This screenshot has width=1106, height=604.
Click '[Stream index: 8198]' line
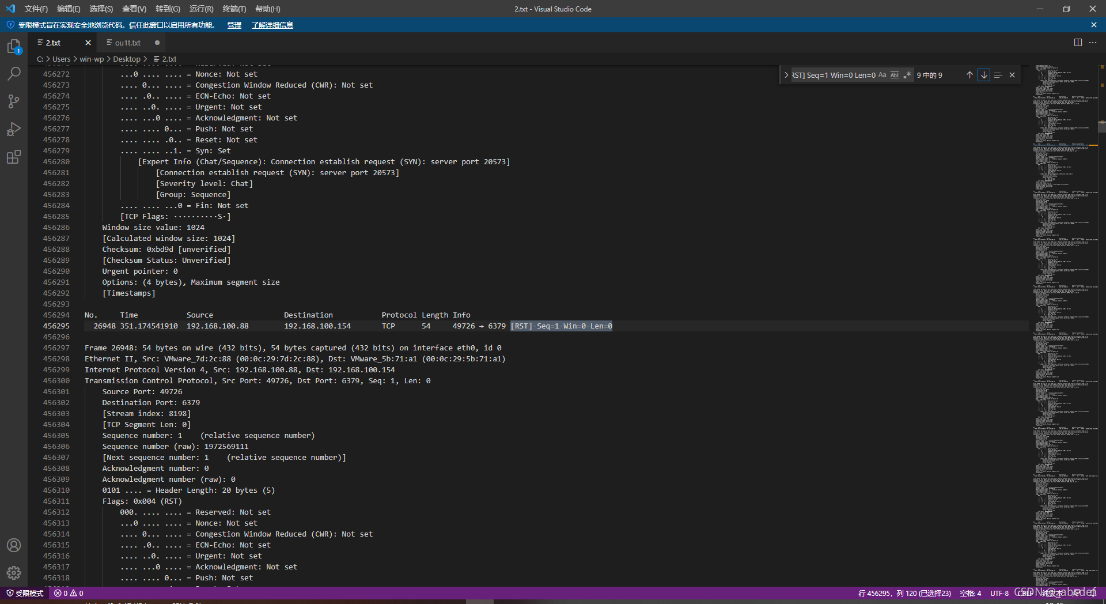[146, 414]
